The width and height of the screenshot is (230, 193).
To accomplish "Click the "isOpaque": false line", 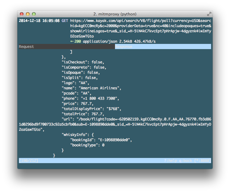I will 81,73.
